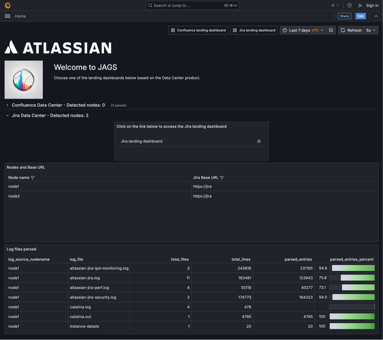
Task: Click the Share button
Action: pos(344,16)
